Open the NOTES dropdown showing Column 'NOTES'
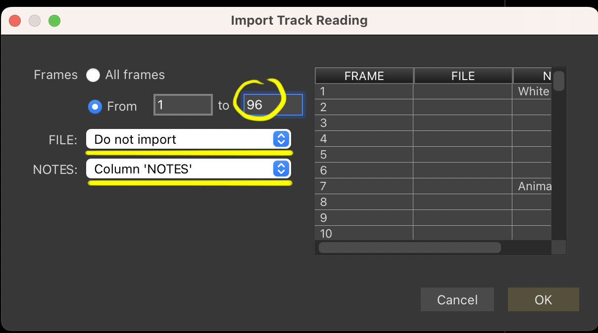The image size is (598, 333). [x=189, y=169]
